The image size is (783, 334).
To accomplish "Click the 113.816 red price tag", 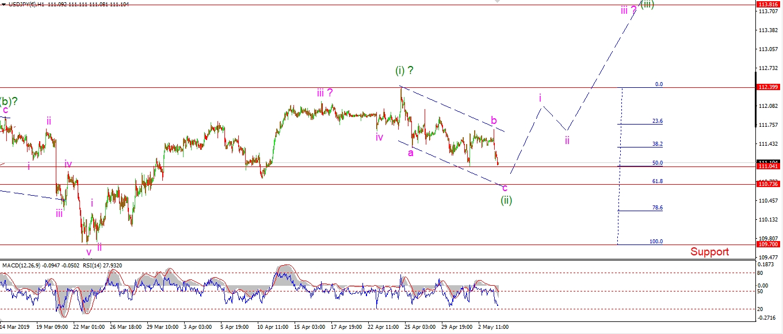I will [x=768, y=5].
